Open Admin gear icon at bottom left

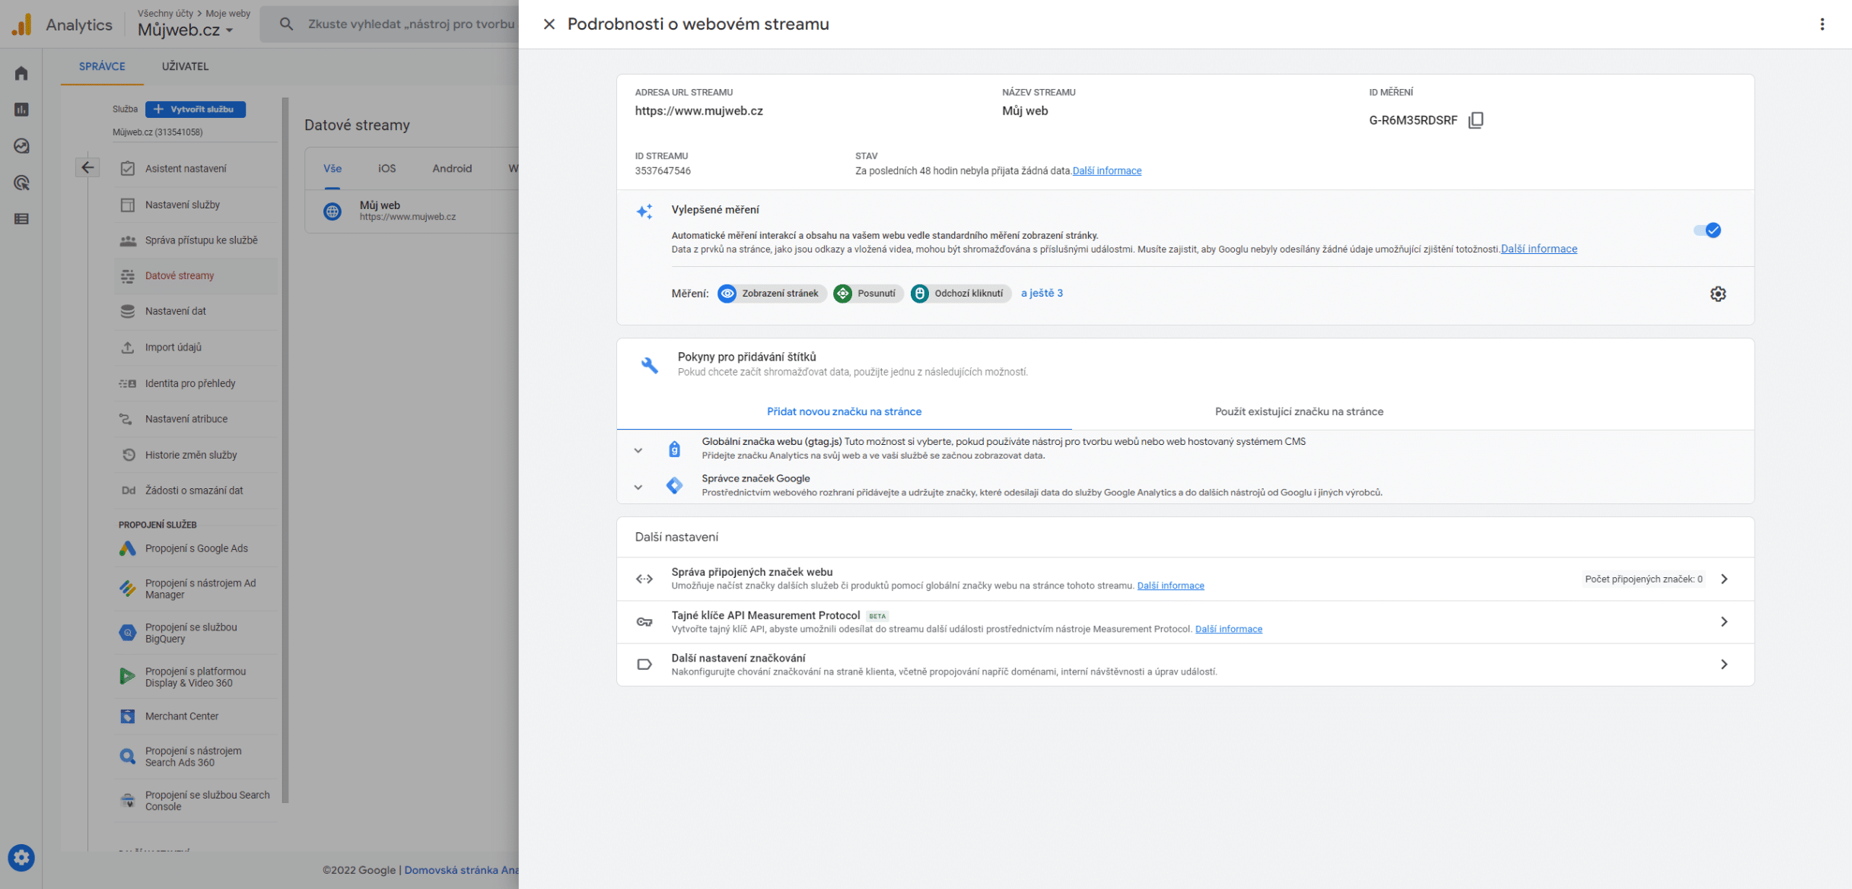21,857
